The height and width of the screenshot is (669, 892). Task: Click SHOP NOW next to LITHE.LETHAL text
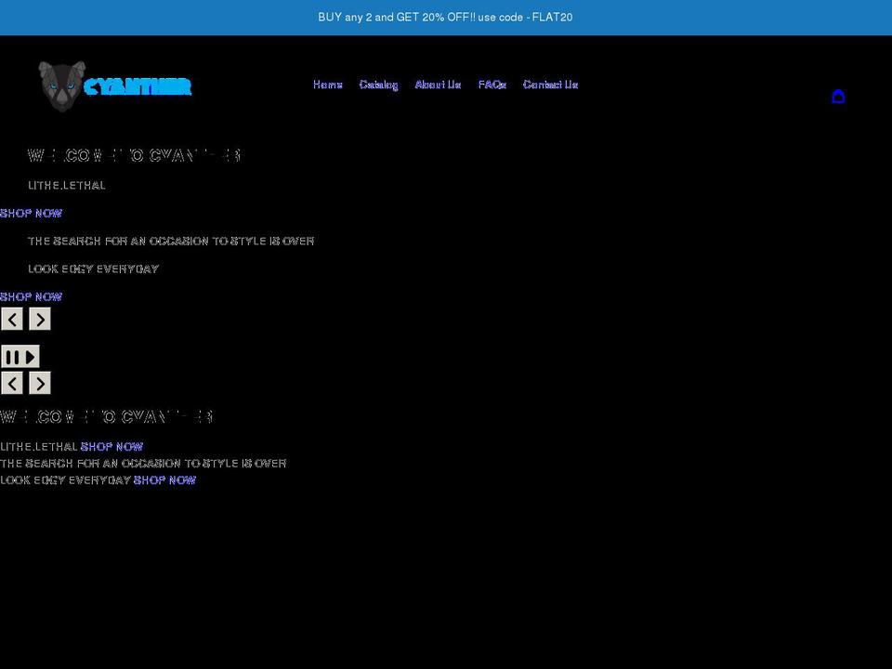pyautogui.click(x=111, y=446)
